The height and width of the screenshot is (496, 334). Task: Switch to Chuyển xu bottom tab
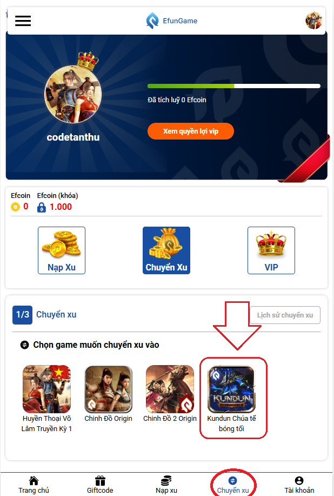click(233, 485)
